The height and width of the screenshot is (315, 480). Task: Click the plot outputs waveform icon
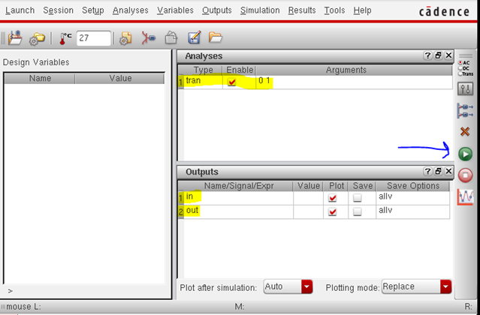[465, 197]
